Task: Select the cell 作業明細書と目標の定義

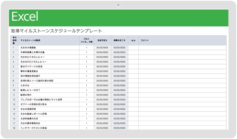Action: pyautogui.click(x=49, y=52)
